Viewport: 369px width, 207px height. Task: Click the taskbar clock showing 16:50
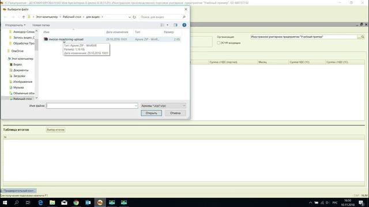(x=348, y=202)
